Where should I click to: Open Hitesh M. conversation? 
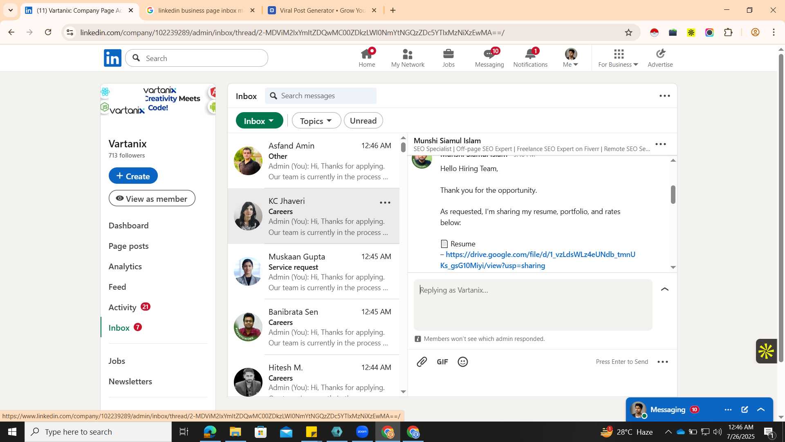(x=313, y=377)
